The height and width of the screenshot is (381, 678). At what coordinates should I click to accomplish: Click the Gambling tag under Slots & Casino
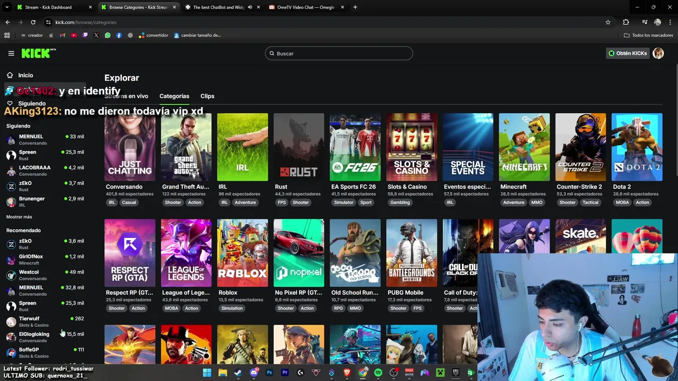(x=400, y=202)
